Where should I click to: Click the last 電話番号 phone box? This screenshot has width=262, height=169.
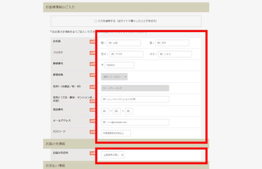click(129, 111)
